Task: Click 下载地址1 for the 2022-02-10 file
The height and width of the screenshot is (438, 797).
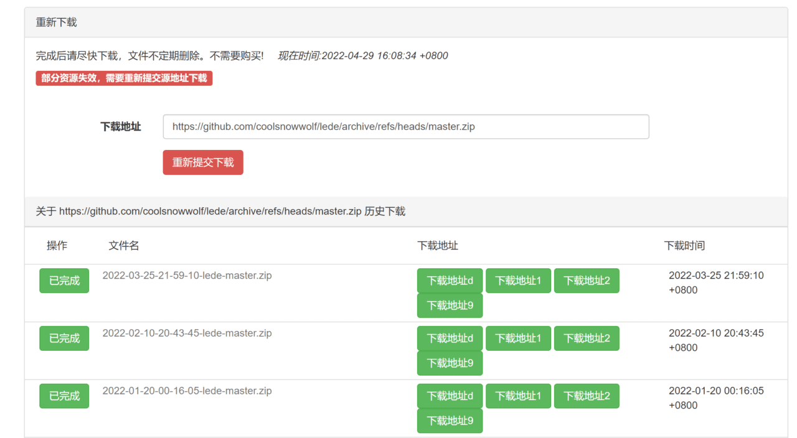Action: tap(518, 338)
